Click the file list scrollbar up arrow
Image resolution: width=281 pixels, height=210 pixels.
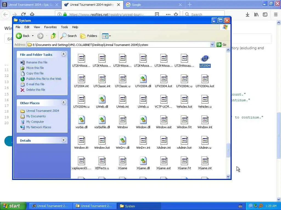click(228, 50)
